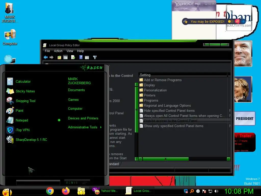Expand the Administrative Tools submenu arrow
Screen dimensions: 261x196
coord(101,127)
